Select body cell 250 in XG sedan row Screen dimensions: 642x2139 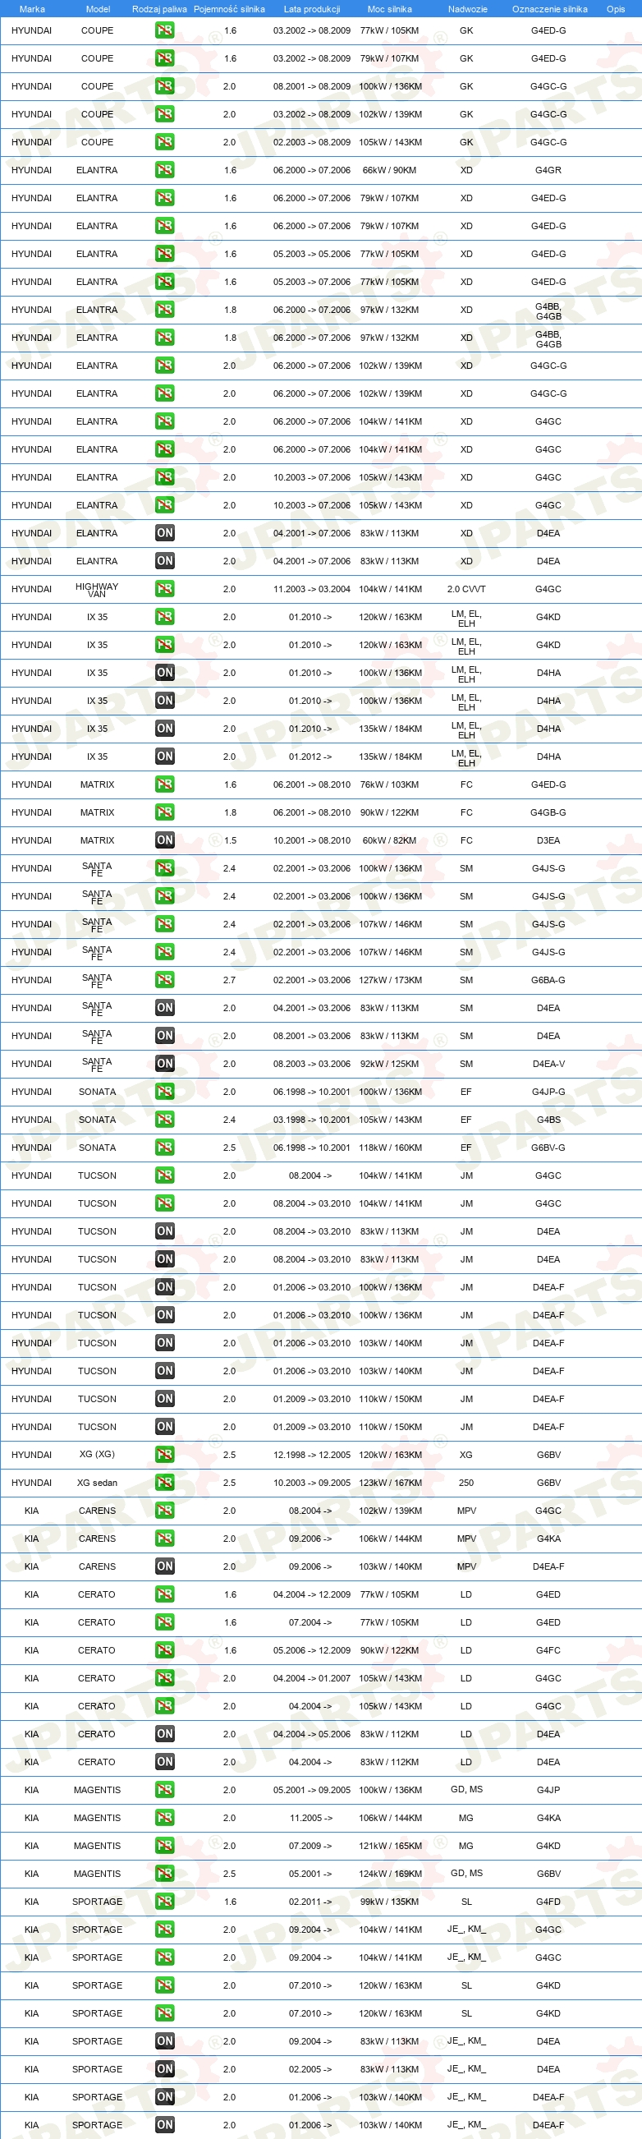coord(466,1482)
